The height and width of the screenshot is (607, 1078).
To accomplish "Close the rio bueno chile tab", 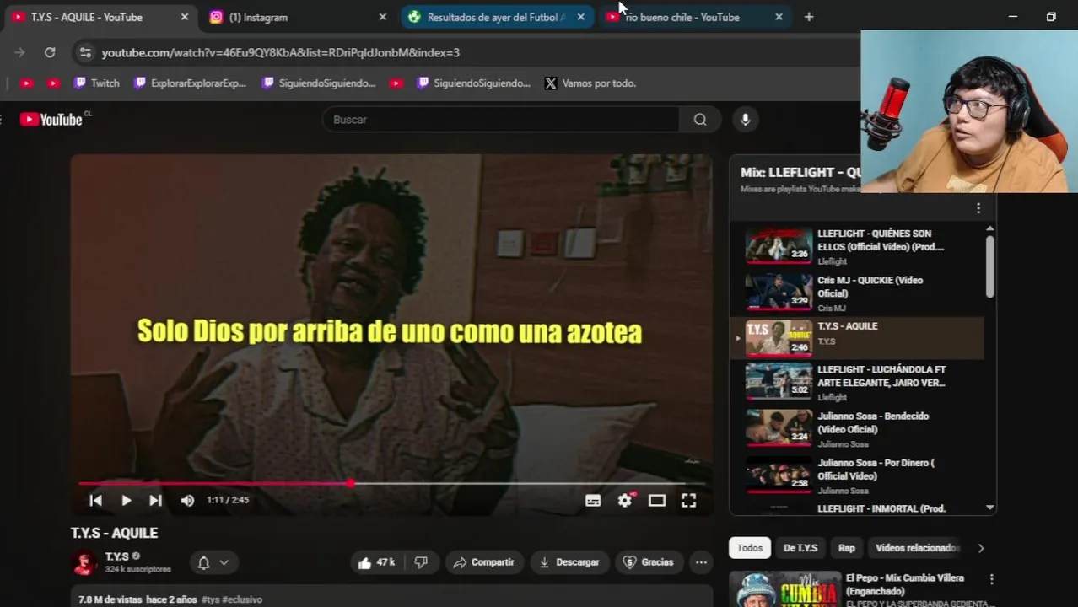I will (779, 17).
